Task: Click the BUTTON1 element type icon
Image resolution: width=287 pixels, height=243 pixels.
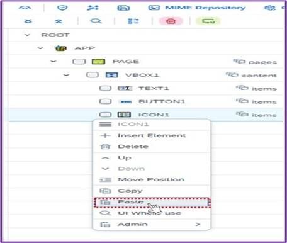Action: 126,102
